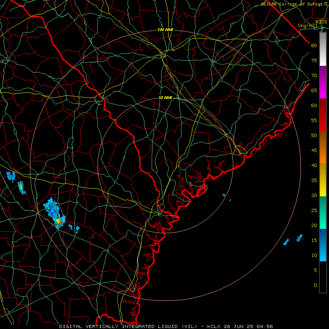Click the red segment of the legend bar

click(x=323, y=114)
